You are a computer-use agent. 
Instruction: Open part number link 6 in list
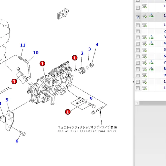[x=165, y=56]
